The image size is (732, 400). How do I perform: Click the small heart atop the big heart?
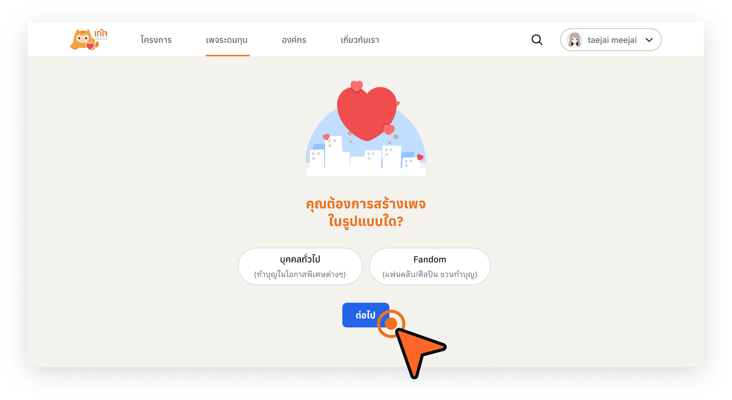point(357,86)
